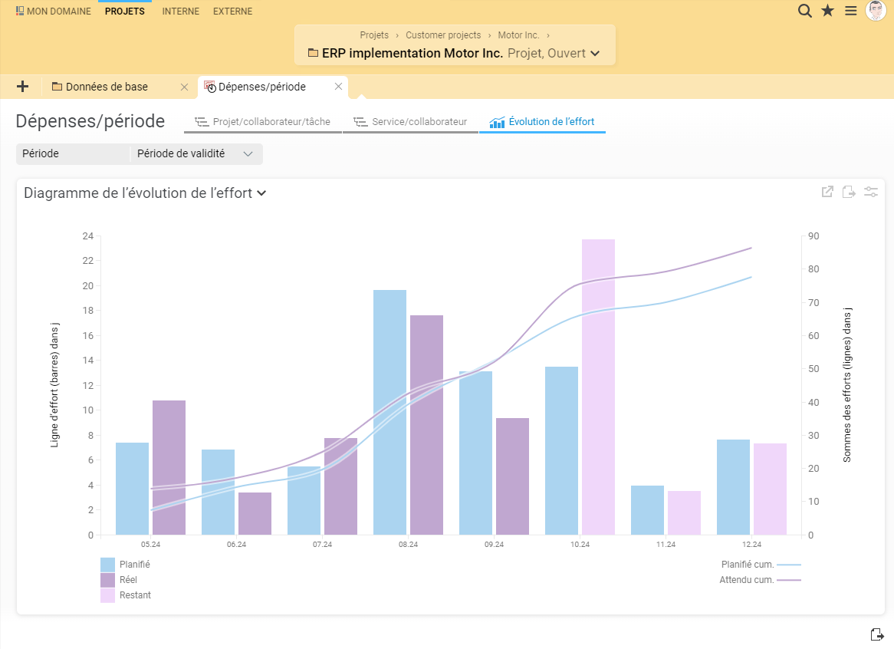The height and width of the screenshot is (649, 894).
Task: Add a new tab with plus icon
Action: pyautogui.click(x=22, y=87)
